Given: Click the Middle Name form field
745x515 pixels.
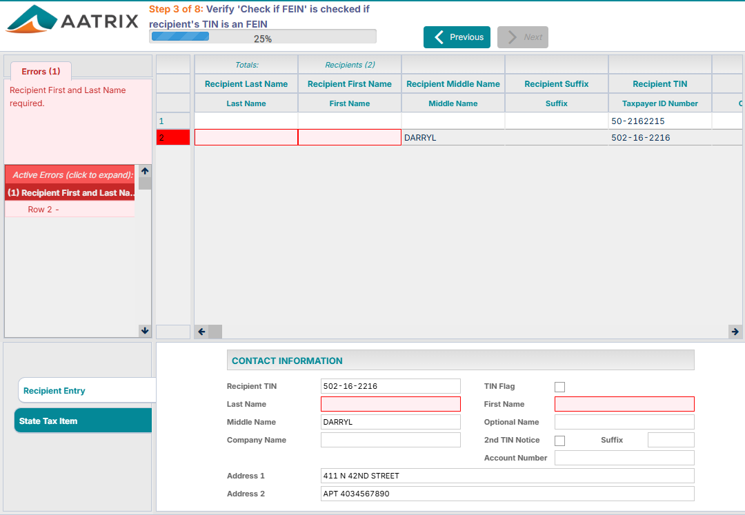Looking at the screenshot, I should (390, 422).
